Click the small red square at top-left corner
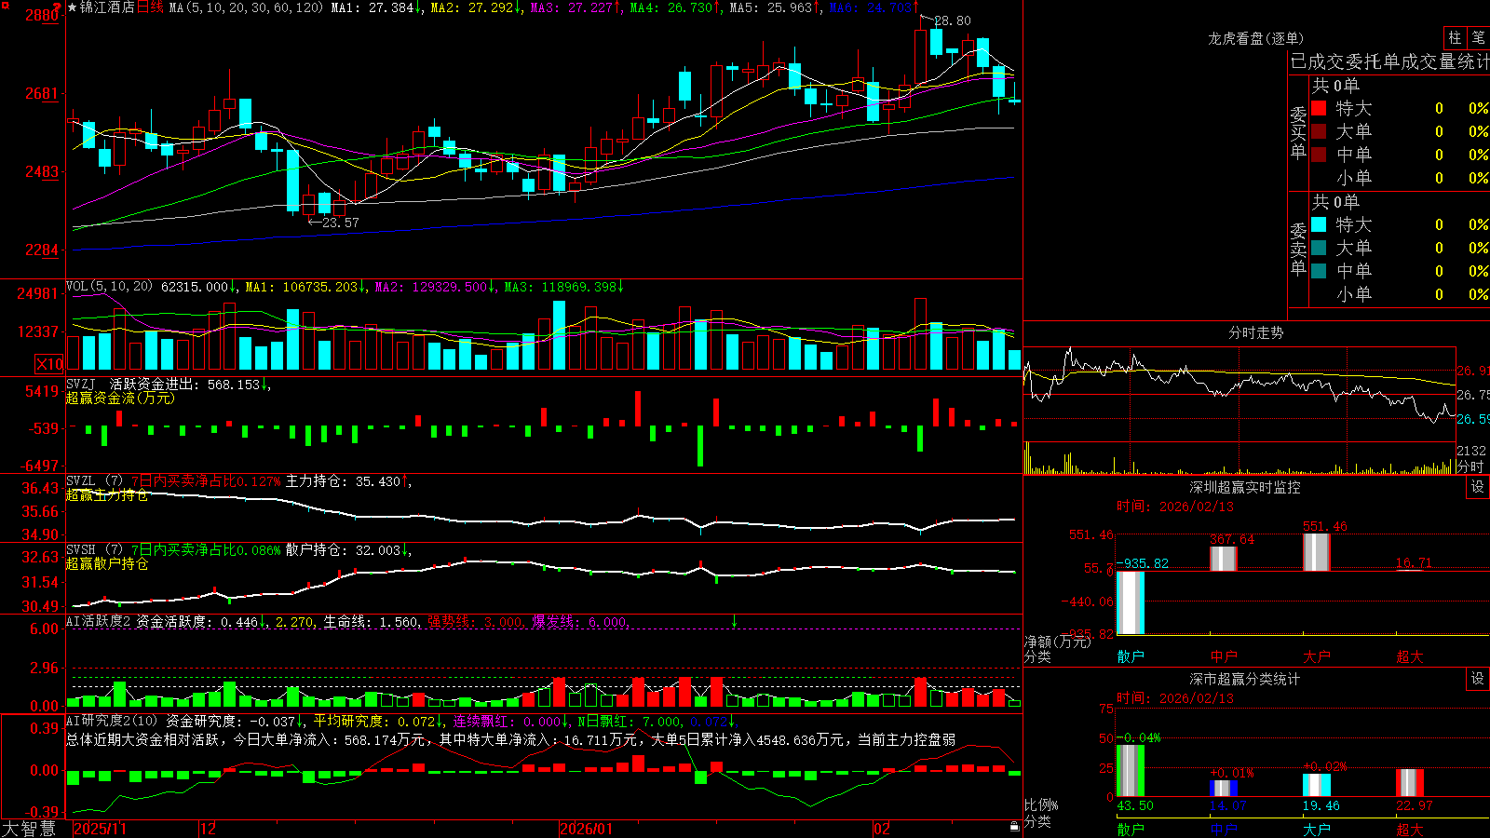This screenshot has width=1490, height=838. 4,4
